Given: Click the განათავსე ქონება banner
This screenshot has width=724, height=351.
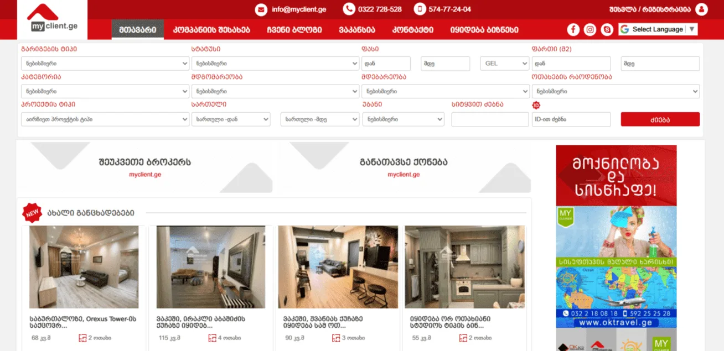Looking at the screenshot, I should [404, 167].
